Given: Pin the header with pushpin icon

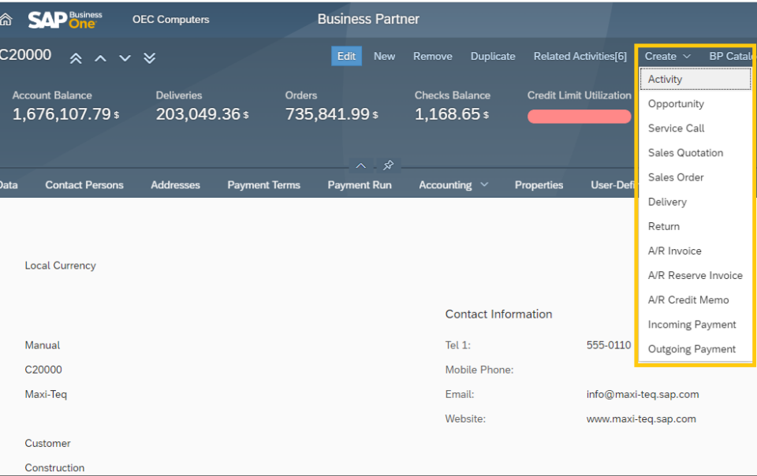Looking at the screenshot, I should coord(388,165).
